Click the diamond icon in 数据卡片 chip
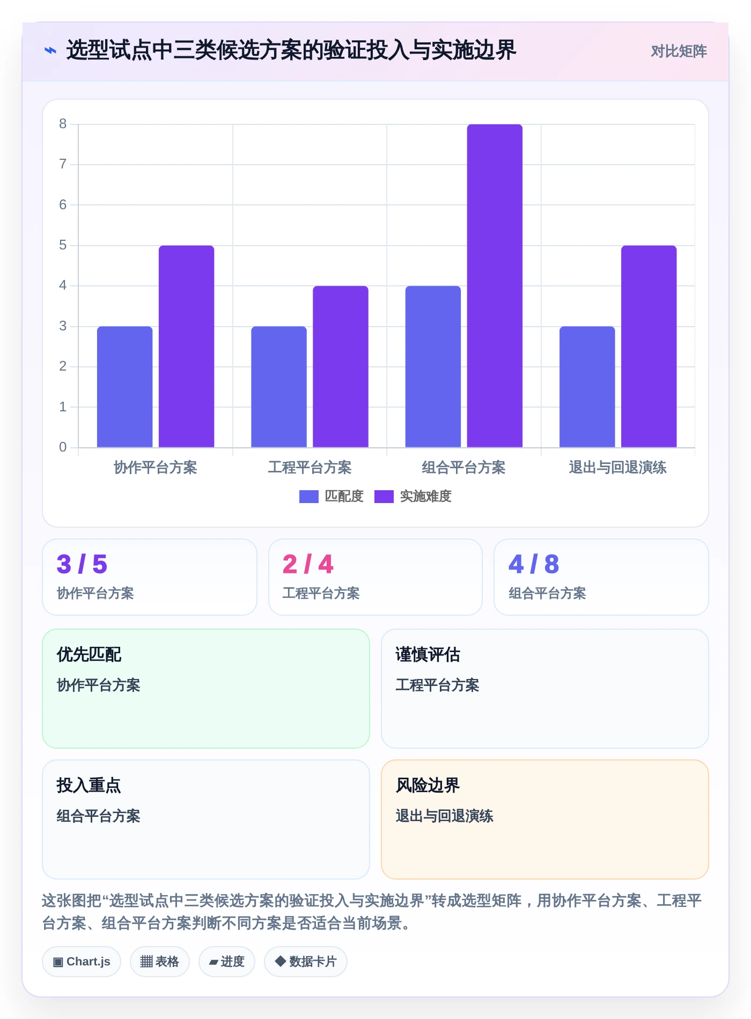 (280, 961)
